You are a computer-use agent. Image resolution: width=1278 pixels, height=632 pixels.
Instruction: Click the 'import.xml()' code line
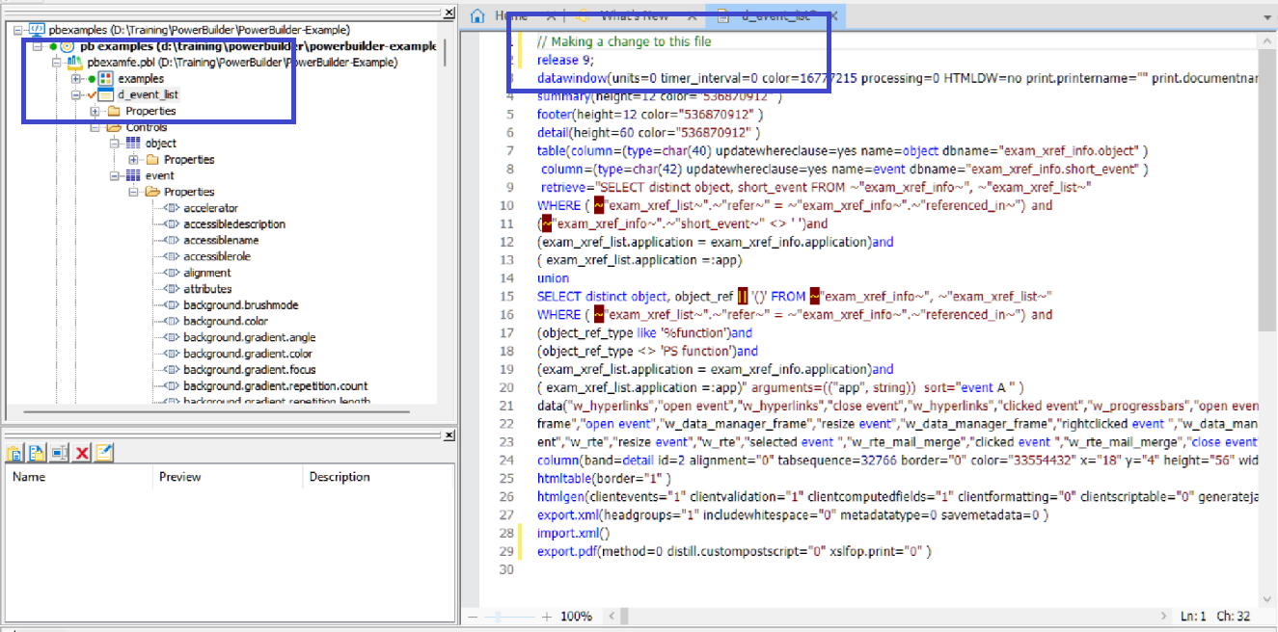(574, 533)
